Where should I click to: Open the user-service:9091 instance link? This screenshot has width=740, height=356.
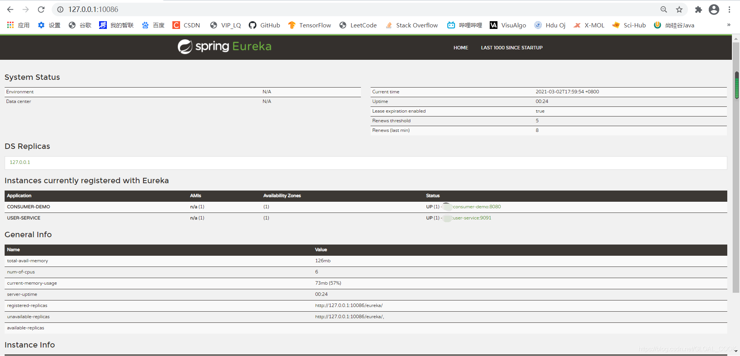click(x=472, y=218)
